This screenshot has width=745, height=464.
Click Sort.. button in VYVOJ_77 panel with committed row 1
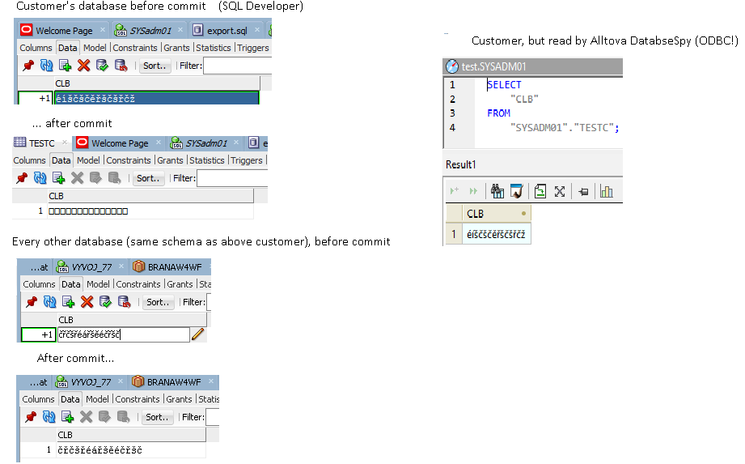tap(157, 417)
